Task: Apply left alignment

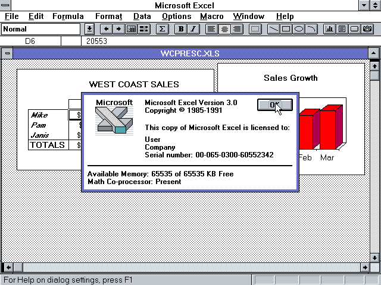Action: [212, 29]
